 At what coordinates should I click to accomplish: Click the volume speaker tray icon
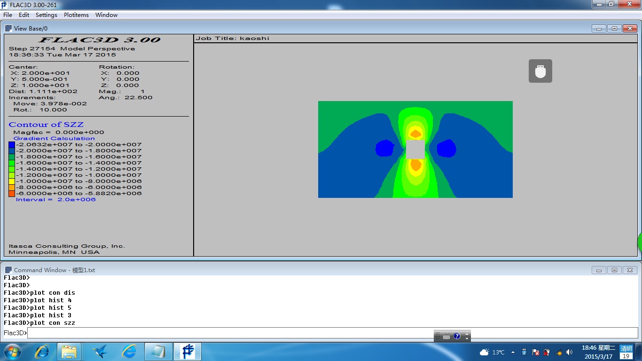point(570,352)
